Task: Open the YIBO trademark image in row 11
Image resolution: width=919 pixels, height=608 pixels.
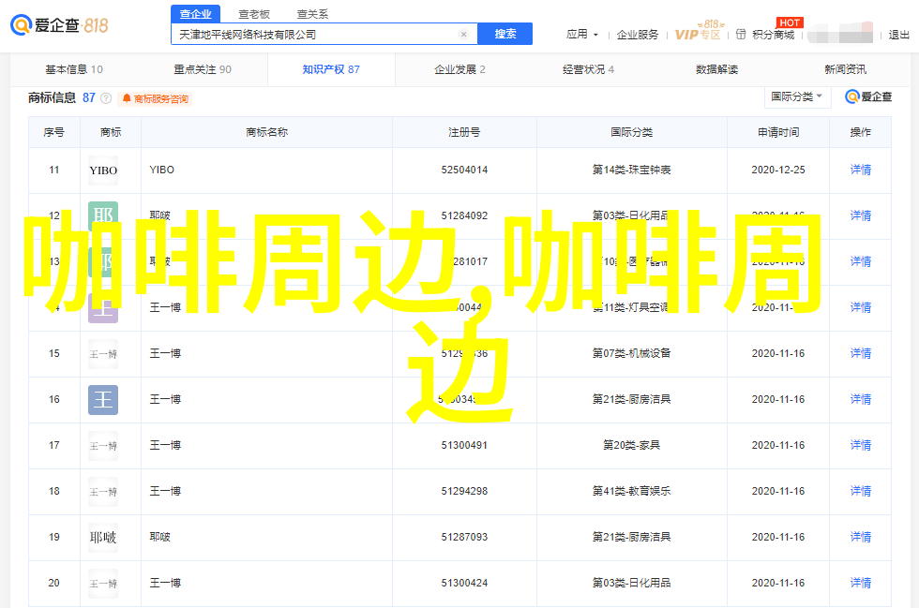Action: 103,171
